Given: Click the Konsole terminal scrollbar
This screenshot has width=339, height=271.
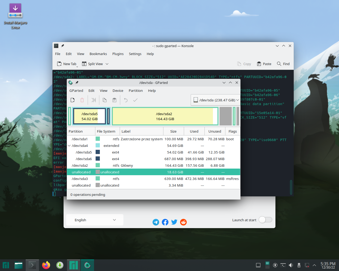Looking at the screenshot, I should coord(291,187).
